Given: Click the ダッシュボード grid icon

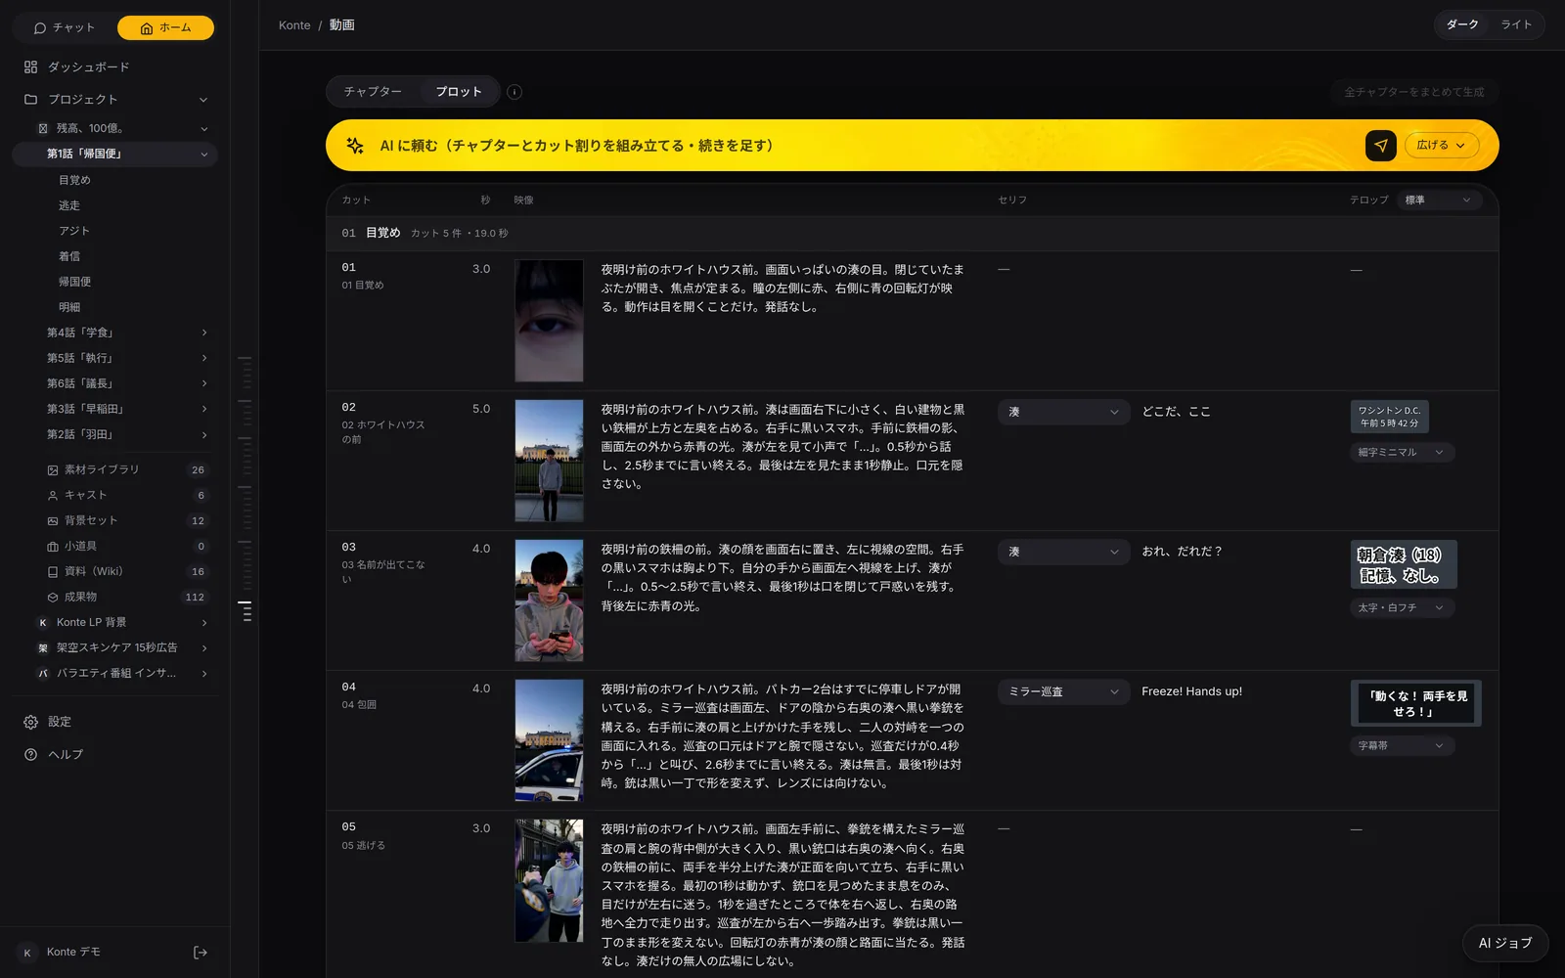Looking at the screenshot, I should 30,67.
